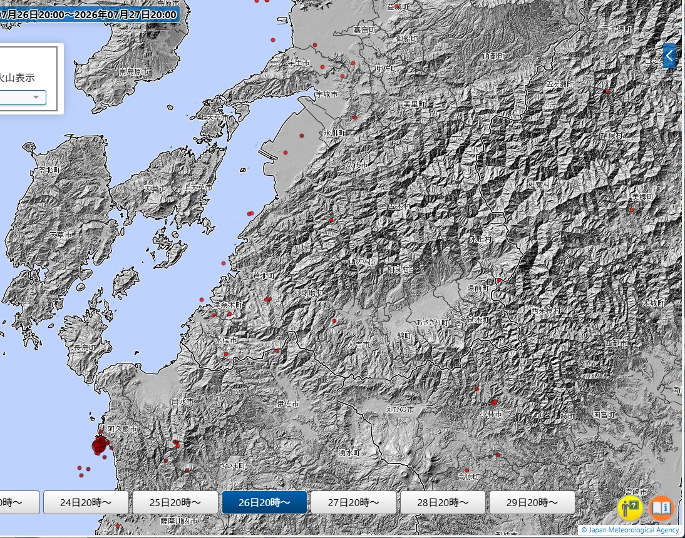Click the 湧水町 map label
This screenshot has width=685, height=538.
(349, 452)
